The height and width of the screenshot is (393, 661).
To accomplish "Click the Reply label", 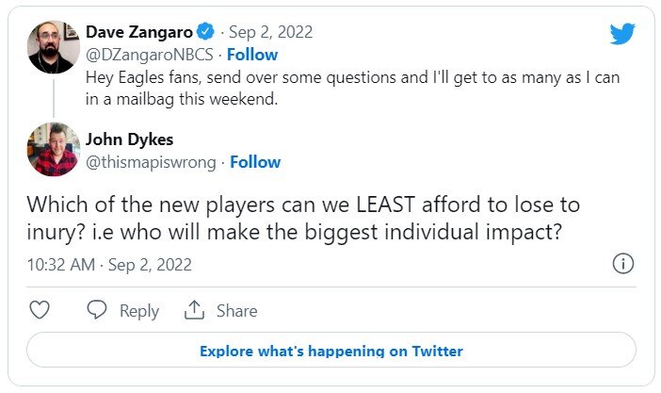I will (138, 311).
